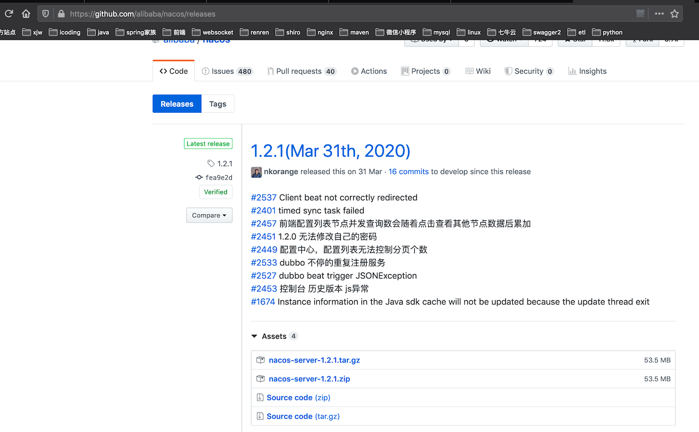Open the shiro bookmarks folder
This screenshot has width=699, height=432.
[x=288, y=32]
